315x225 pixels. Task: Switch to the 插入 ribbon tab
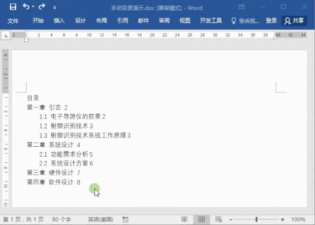59,21
